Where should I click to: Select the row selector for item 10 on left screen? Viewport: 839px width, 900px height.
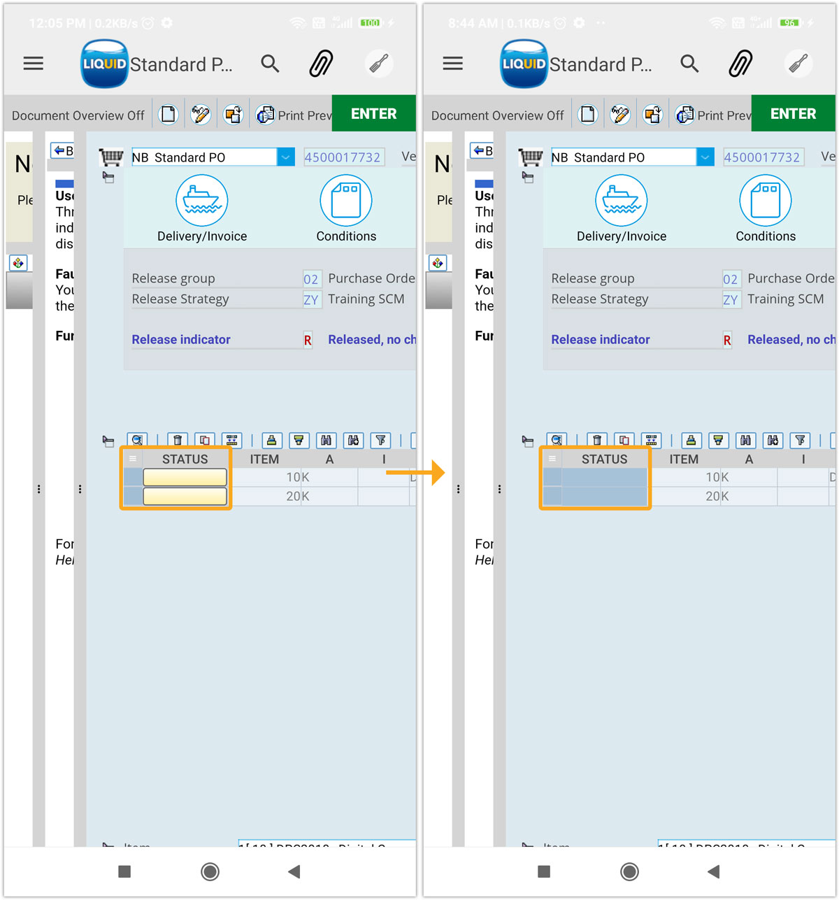(132, 477)
